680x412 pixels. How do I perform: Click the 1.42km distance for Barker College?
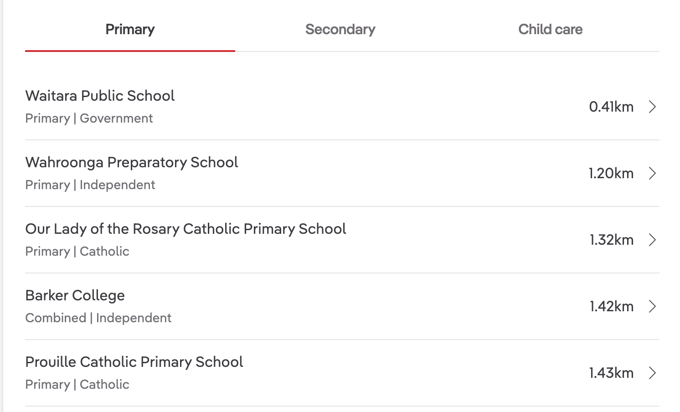tap(611, 307)
